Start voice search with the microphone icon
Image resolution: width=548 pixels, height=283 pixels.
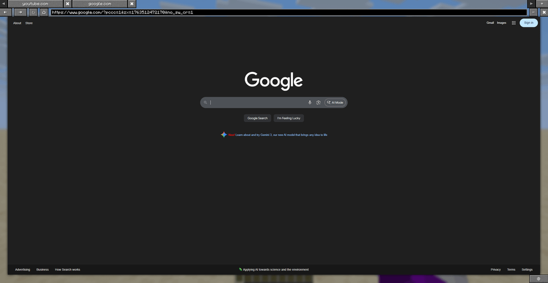pos(310,103)
